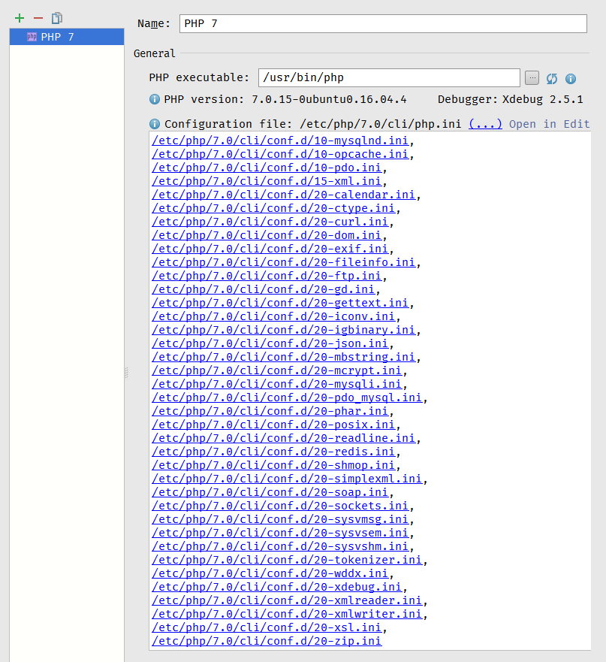The height and width of the screenshot is (662, 606).
Task: Copy the selected interpreter configuration
Action: pos(57,18)
